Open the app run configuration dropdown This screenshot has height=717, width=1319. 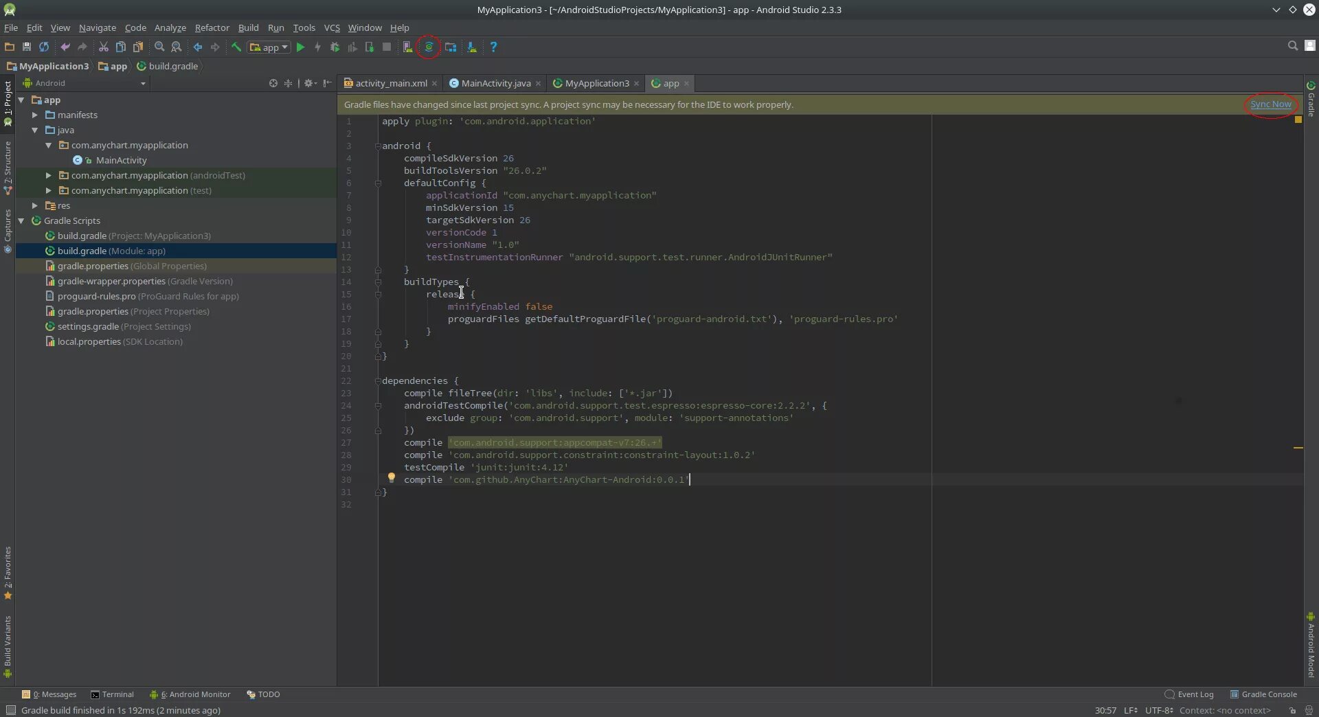(269, 47)
